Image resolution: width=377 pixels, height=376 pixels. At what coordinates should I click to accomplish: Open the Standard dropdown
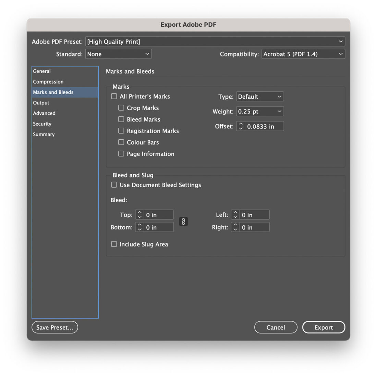pos(118,54)
